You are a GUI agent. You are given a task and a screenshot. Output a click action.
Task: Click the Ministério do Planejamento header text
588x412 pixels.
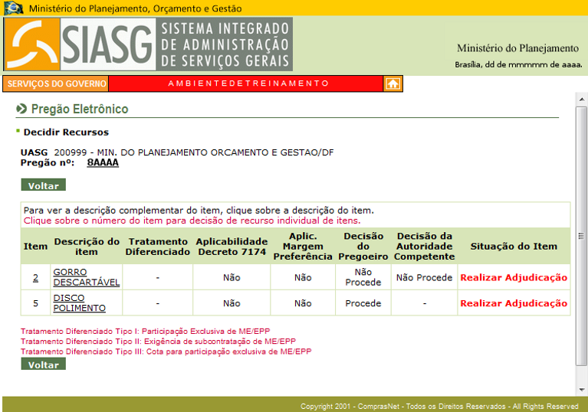point(517,48)
